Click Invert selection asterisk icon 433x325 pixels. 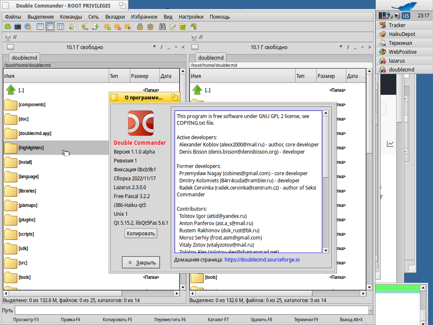(127, 27)
